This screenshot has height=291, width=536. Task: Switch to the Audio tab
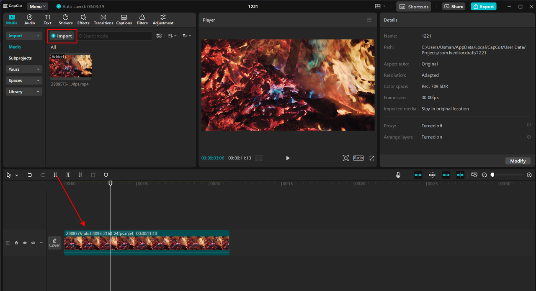[30, 20]
